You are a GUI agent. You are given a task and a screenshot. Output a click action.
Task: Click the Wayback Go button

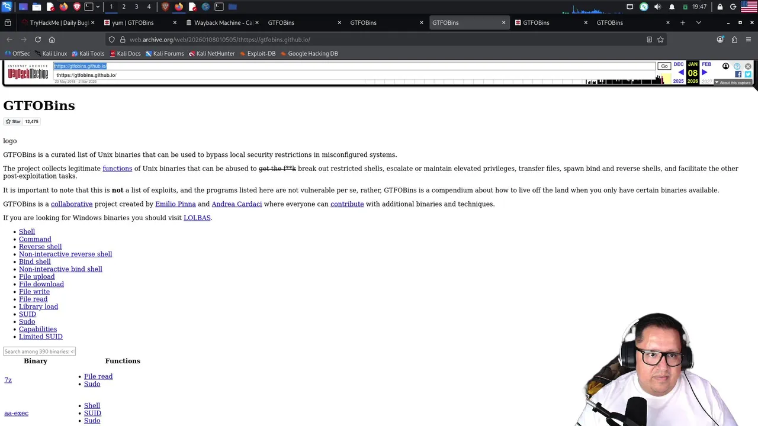click(664, 66)
